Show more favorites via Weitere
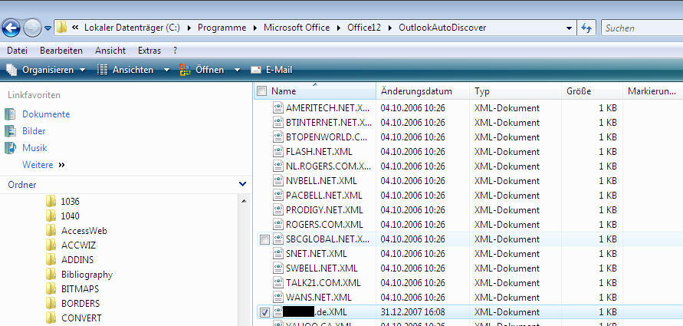This screenshot has width=683, height=326. pos(38,165)
